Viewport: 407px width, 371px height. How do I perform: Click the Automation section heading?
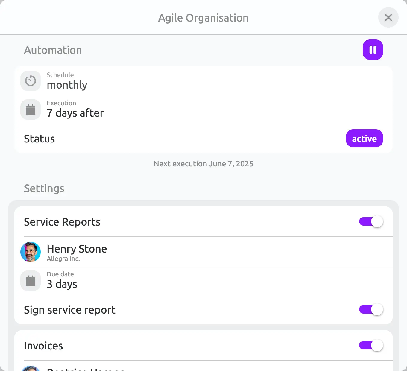click(53, 50)
